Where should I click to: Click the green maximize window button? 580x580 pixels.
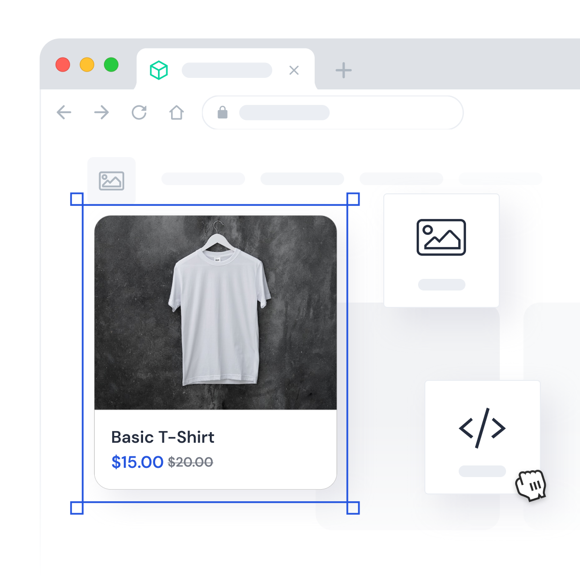[111, 64]
